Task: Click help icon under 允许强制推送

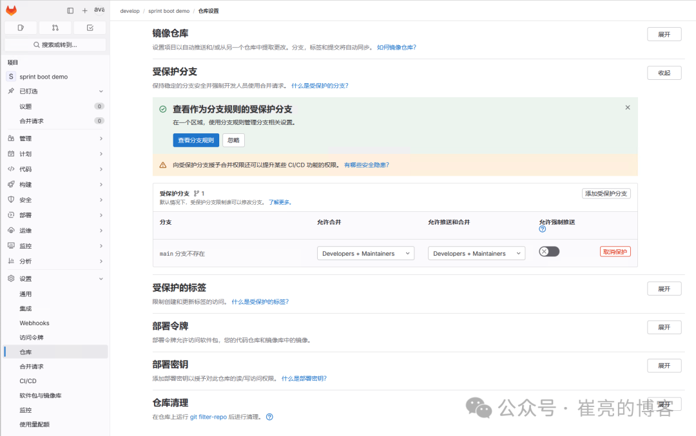Action: pos(543,229)
